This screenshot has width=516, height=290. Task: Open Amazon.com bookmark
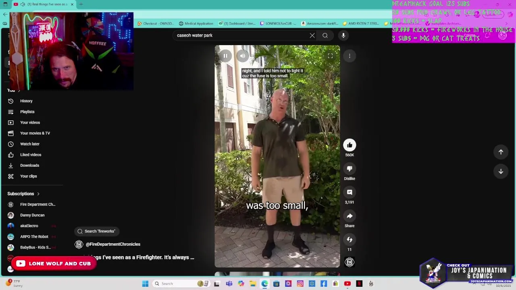[320, 23]
